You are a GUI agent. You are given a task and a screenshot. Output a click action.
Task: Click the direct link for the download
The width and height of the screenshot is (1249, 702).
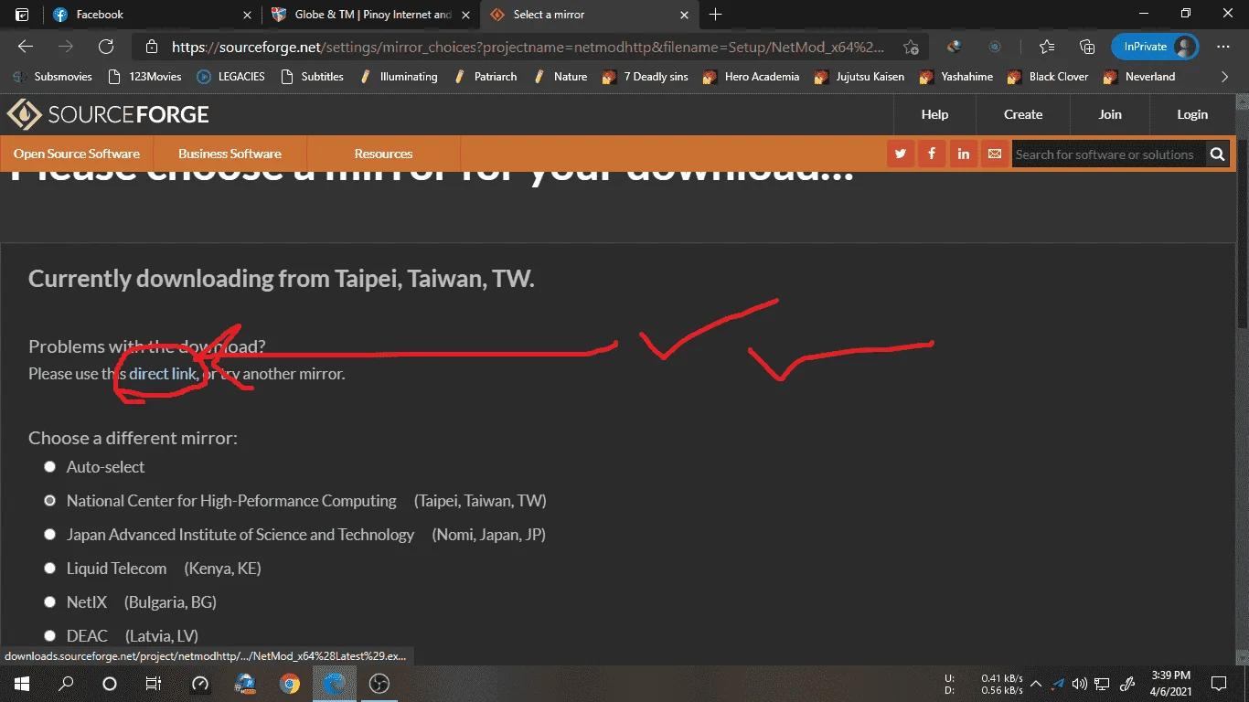click(x=163, y=374)
